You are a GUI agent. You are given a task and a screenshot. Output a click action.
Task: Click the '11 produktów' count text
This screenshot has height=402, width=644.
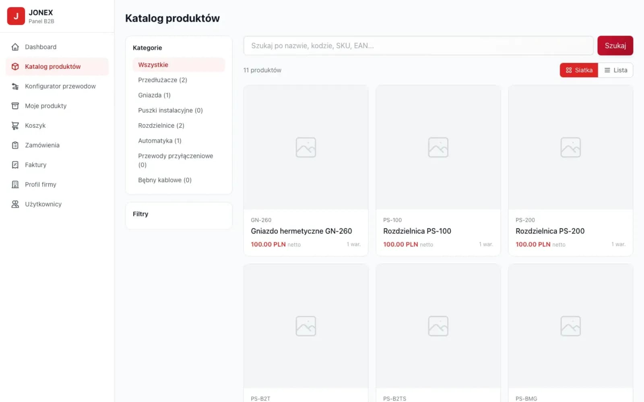point(262,70)
